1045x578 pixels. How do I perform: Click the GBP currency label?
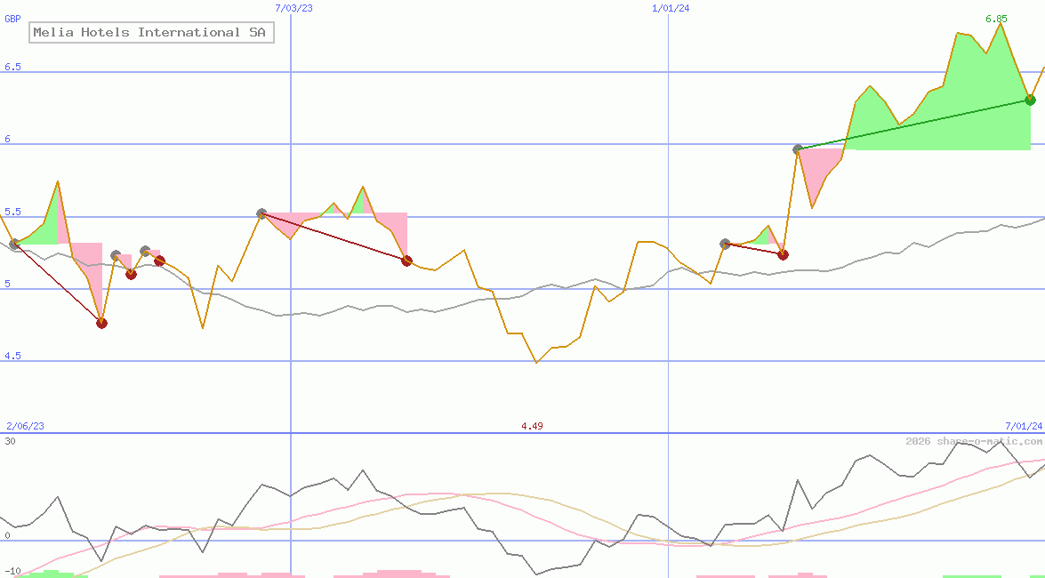(x=12, y=18)
